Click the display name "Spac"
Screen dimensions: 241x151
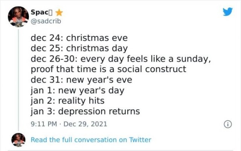coord(40,12)
